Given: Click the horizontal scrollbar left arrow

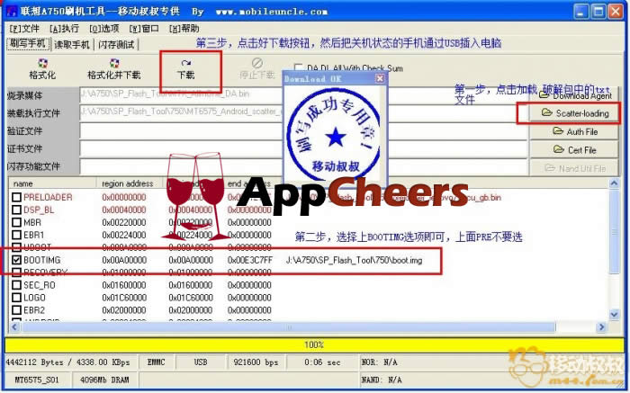Looking at the screenshot, I should click(14, 327).
